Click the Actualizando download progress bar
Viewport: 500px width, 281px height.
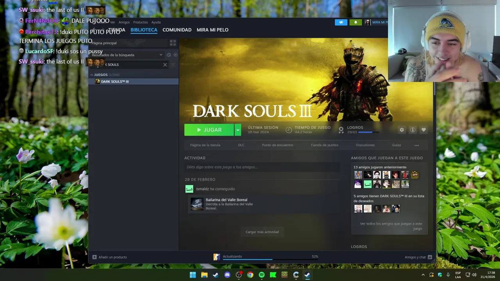[270, 259]
